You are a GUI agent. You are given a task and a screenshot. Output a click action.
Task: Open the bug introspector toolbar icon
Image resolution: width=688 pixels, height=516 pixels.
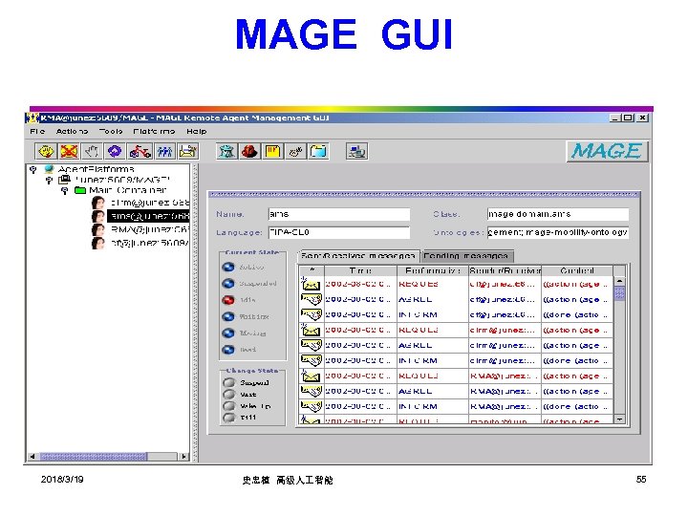pos(295,151)
